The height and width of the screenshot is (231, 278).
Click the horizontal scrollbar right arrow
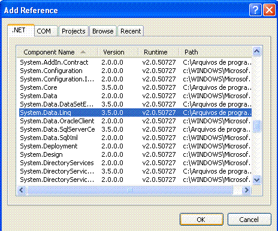[x=247, y=190]
